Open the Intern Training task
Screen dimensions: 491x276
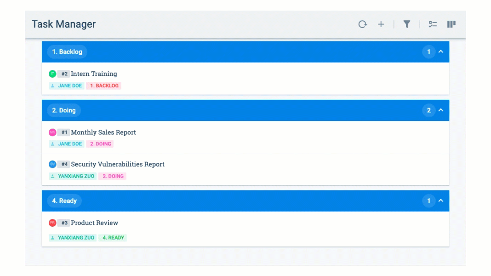point(94,74)
